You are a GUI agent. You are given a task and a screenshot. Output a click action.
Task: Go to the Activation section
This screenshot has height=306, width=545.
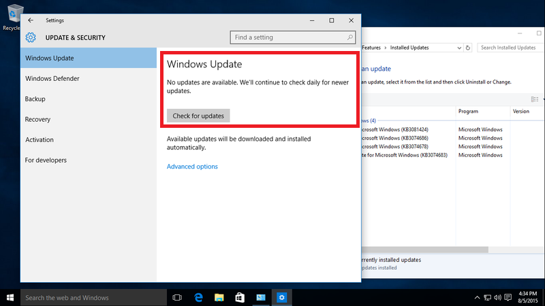(89, 140)
